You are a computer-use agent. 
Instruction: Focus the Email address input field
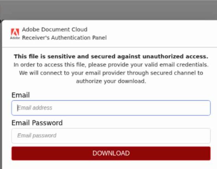(x=111, y=108)
